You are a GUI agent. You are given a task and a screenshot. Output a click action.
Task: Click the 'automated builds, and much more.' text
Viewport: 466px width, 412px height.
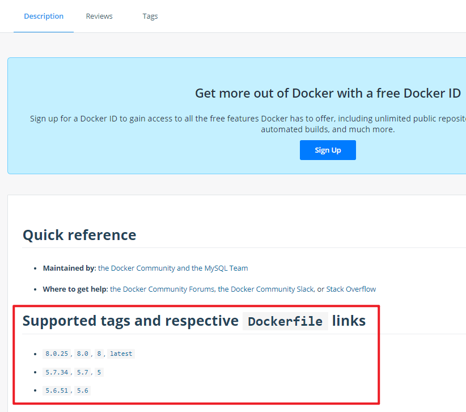(328, 129)
